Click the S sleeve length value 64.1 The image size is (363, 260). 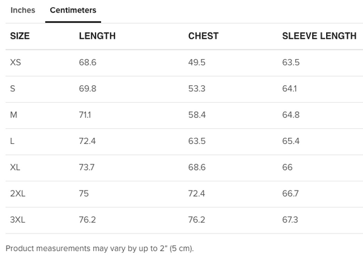pos(290,89)
